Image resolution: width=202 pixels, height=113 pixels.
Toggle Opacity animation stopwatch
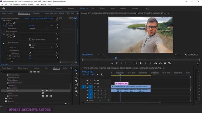click(x=6, y=26)
